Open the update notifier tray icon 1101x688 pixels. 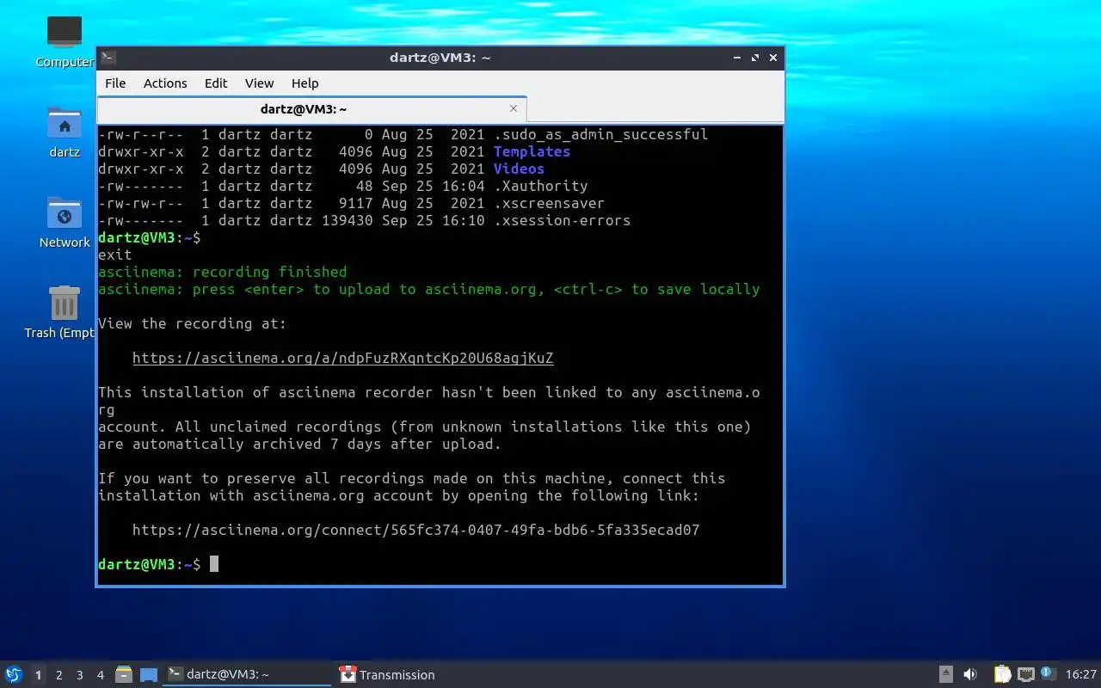point(1048,674)
